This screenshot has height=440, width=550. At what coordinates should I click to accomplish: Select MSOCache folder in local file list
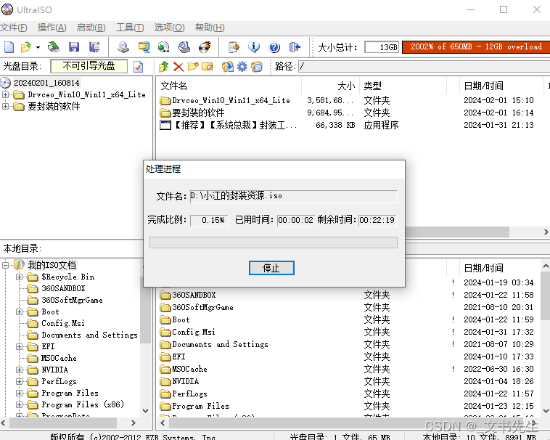[184, 369]
